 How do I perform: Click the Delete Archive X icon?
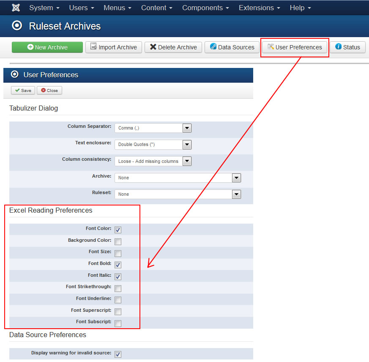[x=153, y=47]
